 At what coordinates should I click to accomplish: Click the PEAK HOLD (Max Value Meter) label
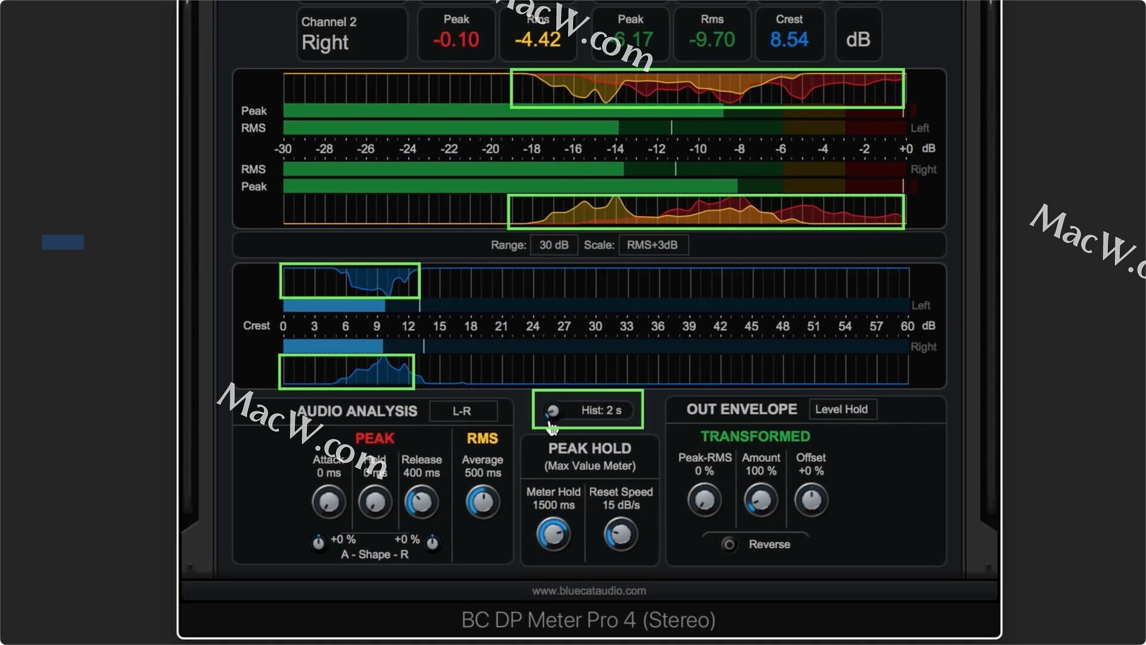point(590,457)
